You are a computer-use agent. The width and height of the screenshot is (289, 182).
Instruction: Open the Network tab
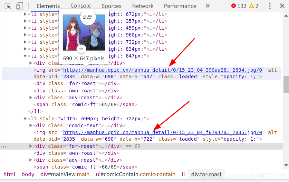[143, 6]
